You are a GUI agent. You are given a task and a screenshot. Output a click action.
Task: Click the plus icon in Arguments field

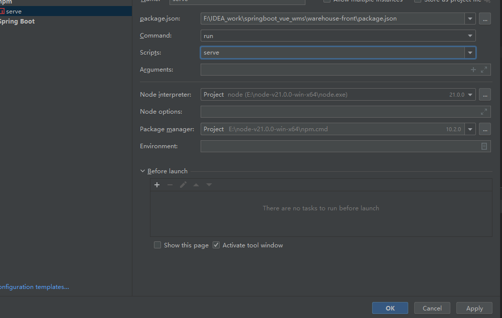473,70
